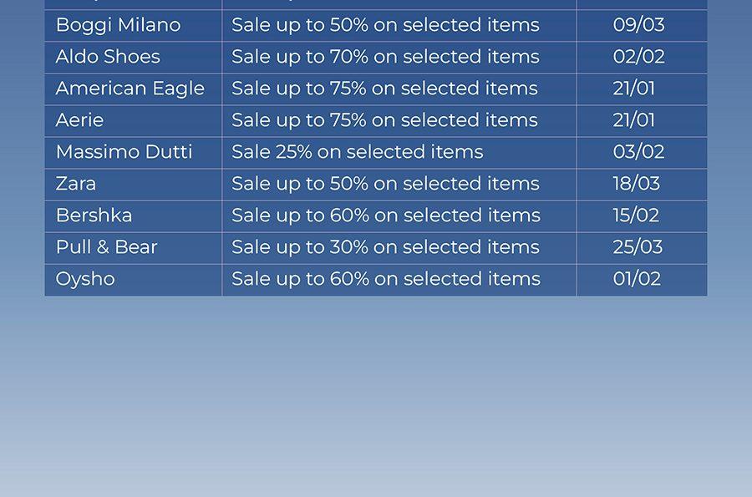This screenshot has width=752, height=497.
Task: Click the 18/03 date for Zara
Action: 637,184
